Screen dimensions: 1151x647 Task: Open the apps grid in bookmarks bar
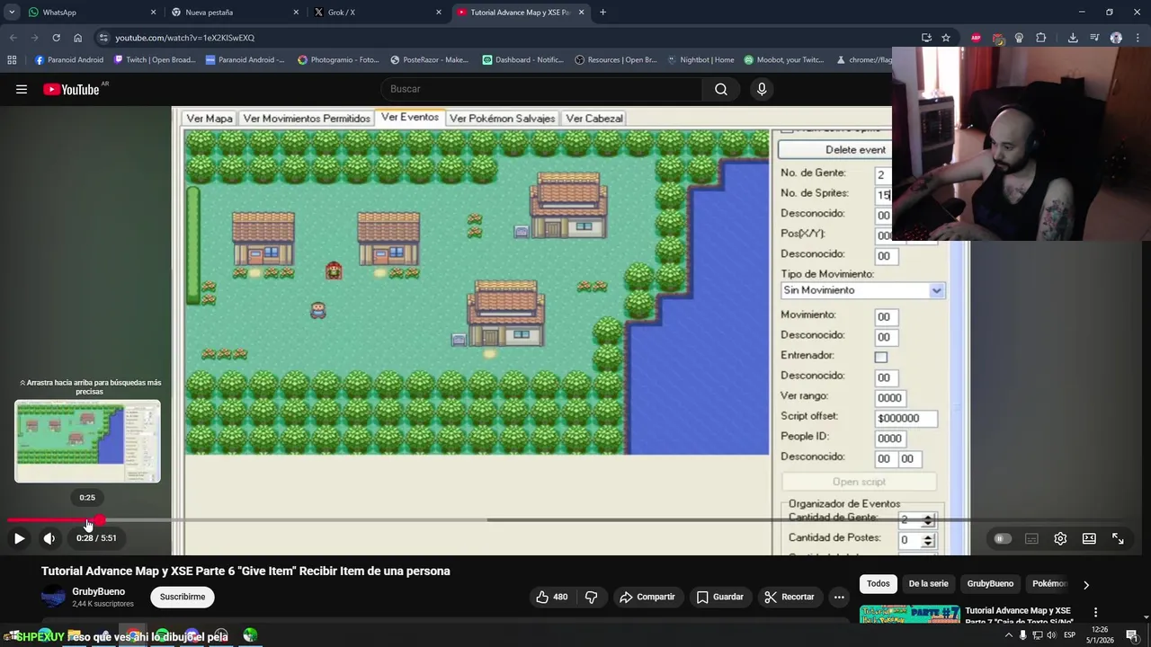tap(12, 60)
